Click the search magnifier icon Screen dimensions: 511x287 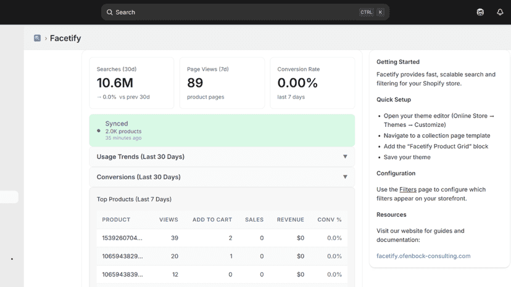pos(109,12)
